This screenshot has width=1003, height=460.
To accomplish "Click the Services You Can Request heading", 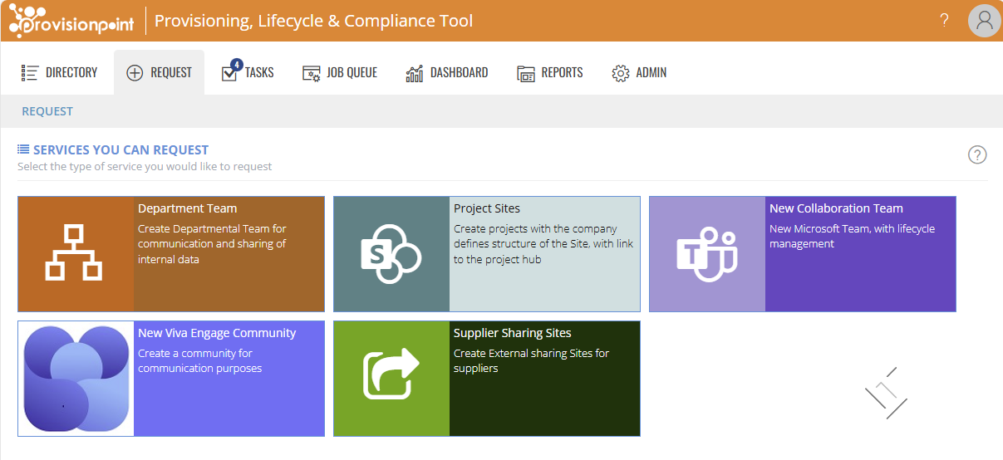I will 120,150.
